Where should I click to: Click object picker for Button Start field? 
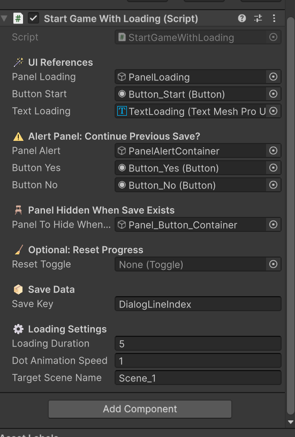[273, 94]
